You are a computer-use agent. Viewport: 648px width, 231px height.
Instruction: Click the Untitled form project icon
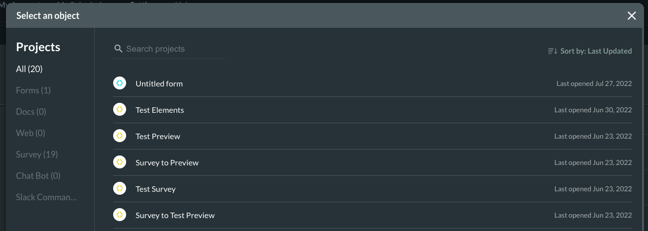[x=119, y=83]
